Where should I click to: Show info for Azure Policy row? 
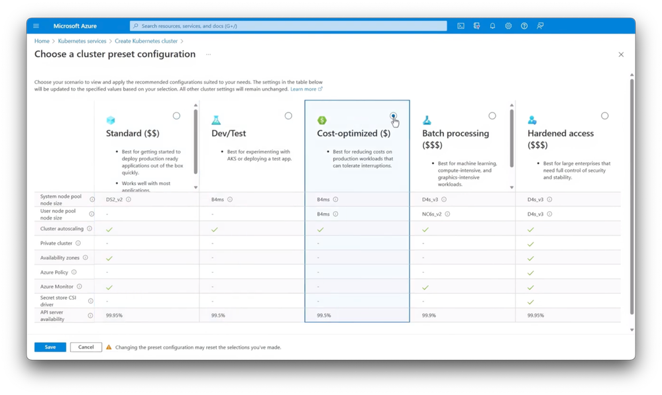coord(74,273)
